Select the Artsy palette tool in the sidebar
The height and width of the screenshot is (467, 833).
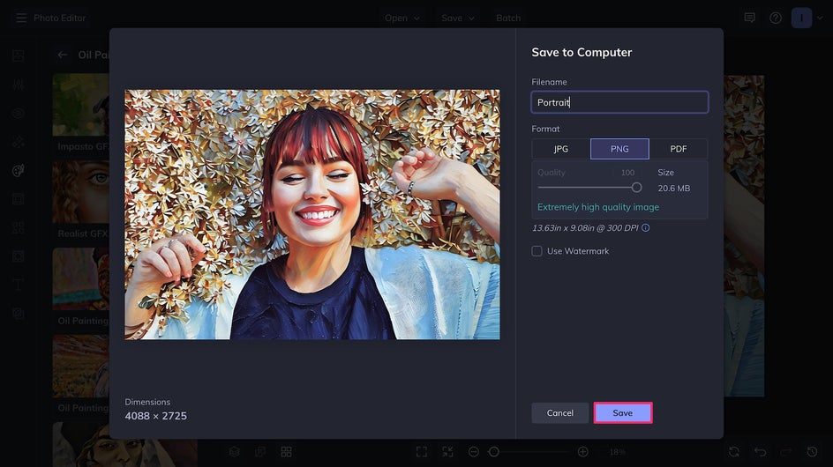19,170
